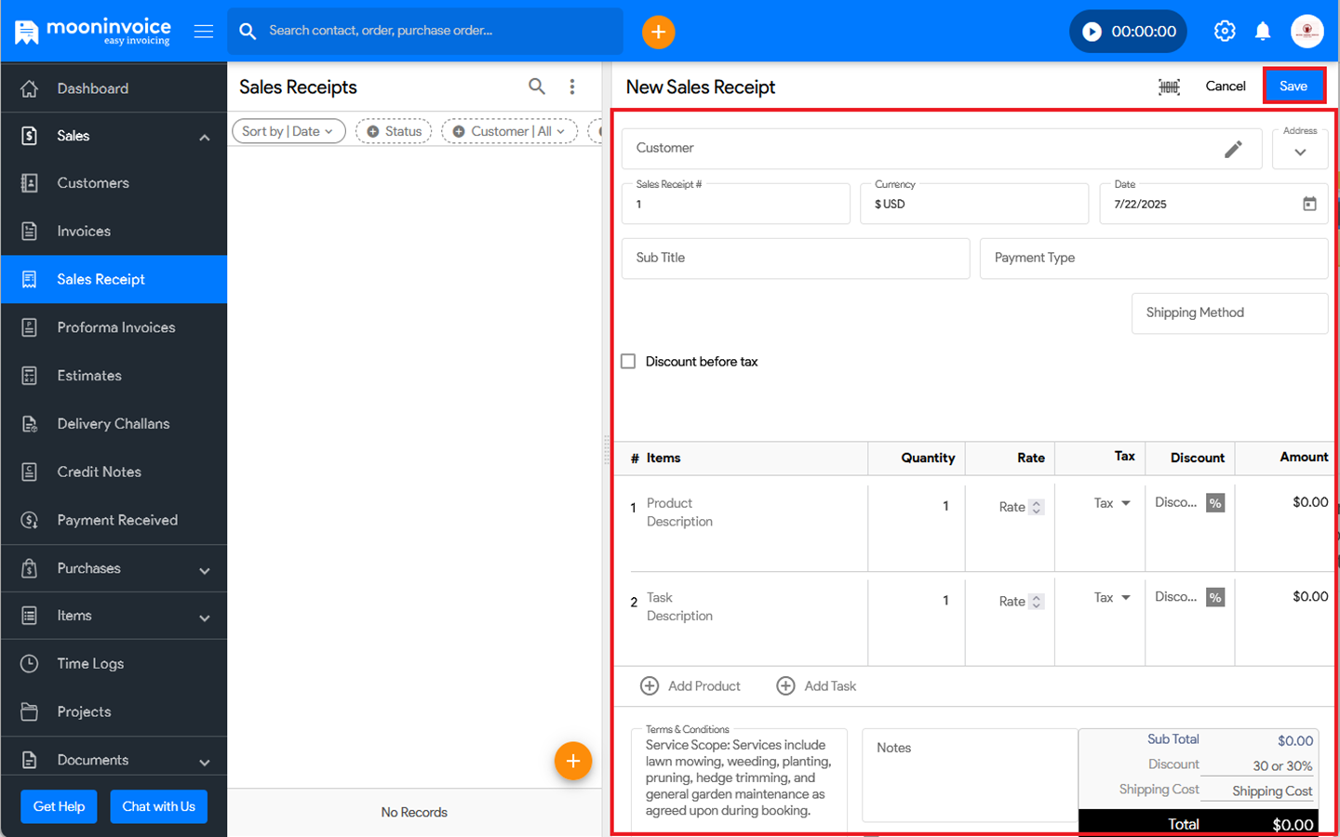Open Sort by Date dropdown
The height and width of the screenshot is (837, 1340).
click(288, 131)
